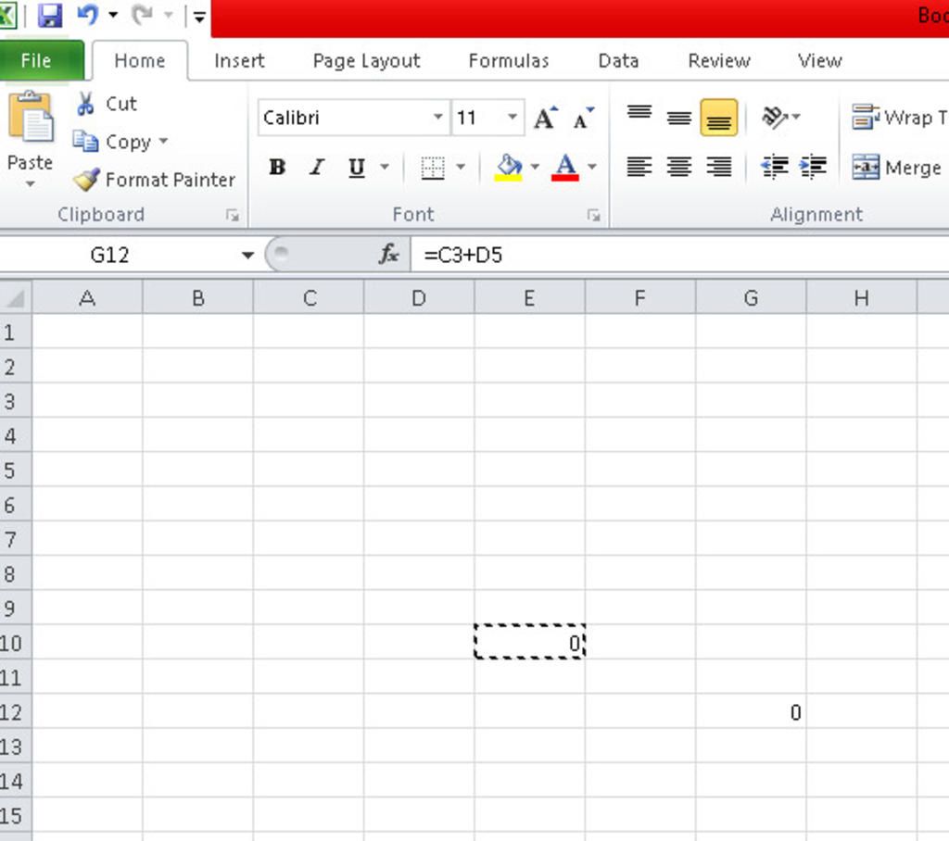Open the Customize Quick Access Toolbar arrow

coord(199,17)
